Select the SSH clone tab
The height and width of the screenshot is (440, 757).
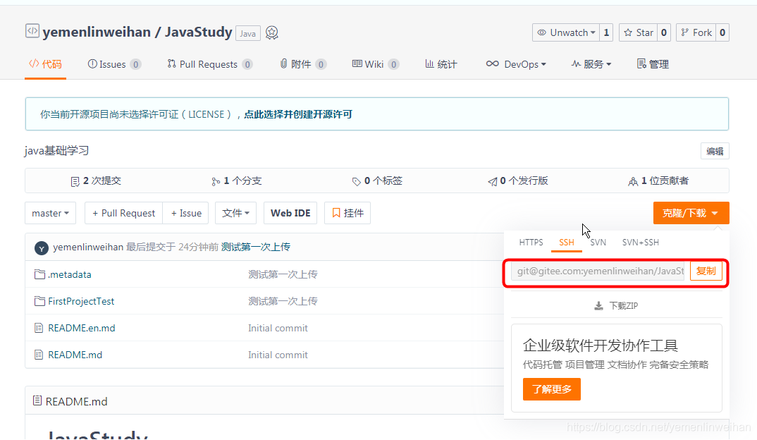(x=567, y=242)
